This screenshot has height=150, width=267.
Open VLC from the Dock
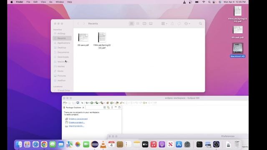pyautogui.click(x=103, y=145)
